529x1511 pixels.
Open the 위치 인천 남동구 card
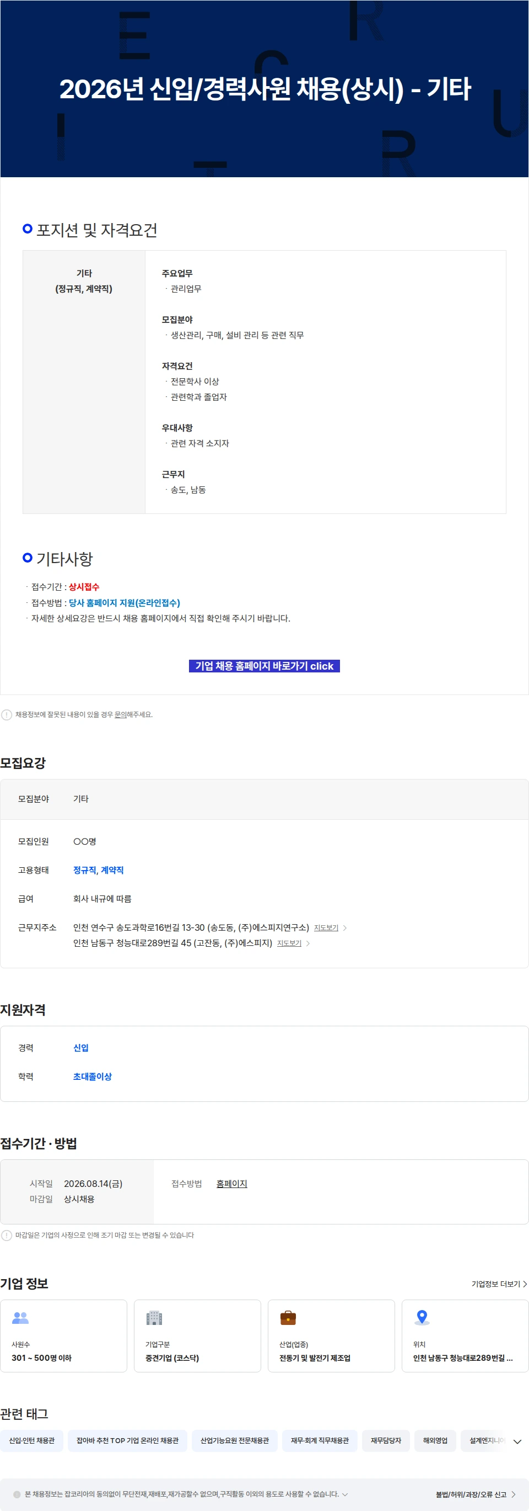[x=465, y=1335]
